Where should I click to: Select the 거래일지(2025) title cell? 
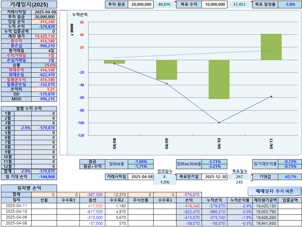tap(29, 5)
